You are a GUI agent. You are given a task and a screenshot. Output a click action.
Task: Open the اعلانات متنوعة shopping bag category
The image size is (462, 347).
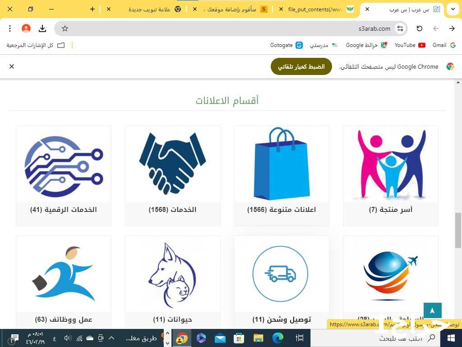pyautogui.click(x=282, y=164)
